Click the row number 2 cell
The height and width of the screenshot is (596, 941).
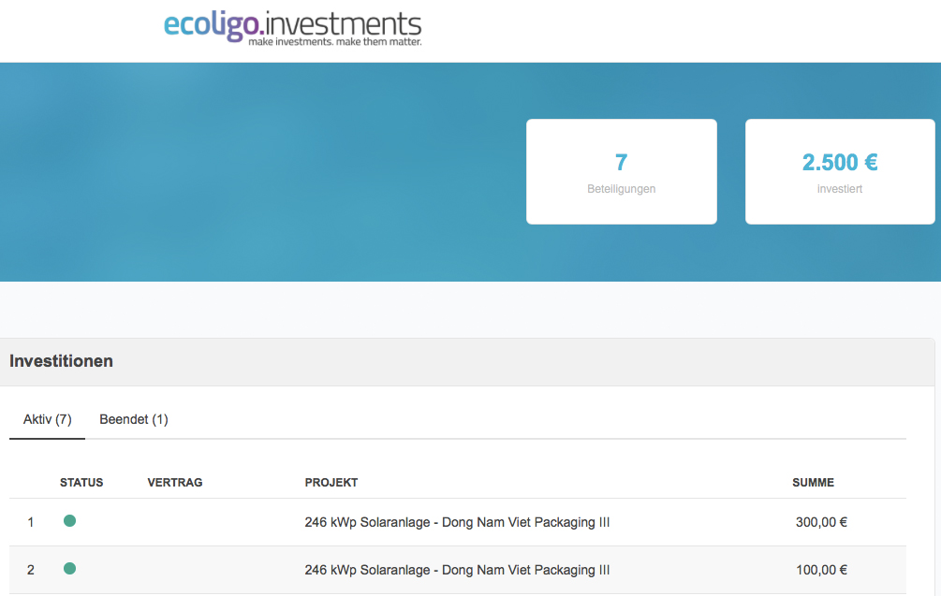[x=31, y=570]
